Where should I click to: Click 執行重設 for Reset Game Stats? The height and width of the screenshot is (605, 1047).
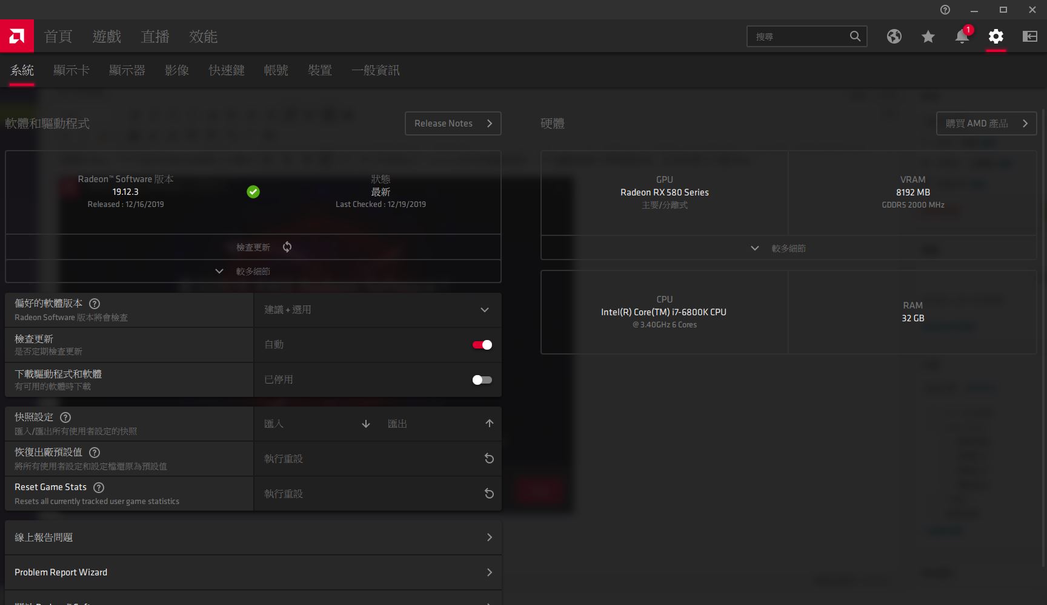click(284, 494)
